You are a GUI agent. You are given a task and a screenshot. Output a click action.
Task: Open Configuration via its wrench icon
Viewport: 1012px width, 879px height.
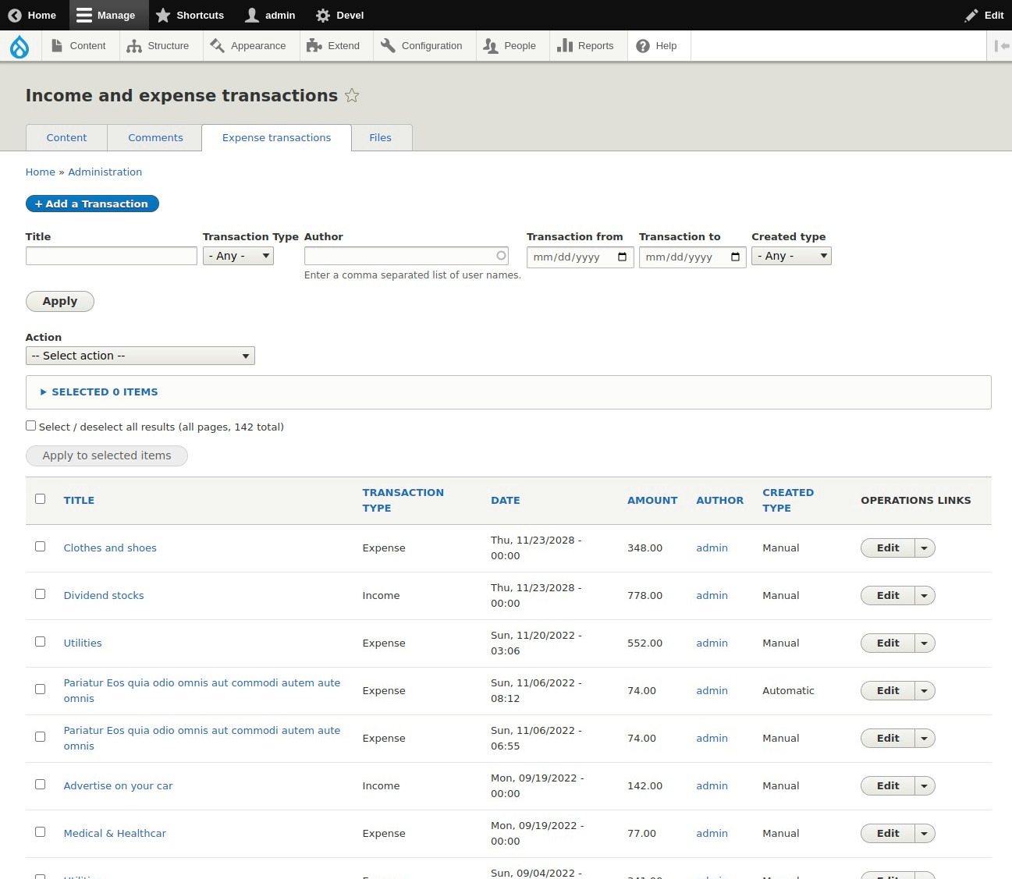click(x=388, y=45)
